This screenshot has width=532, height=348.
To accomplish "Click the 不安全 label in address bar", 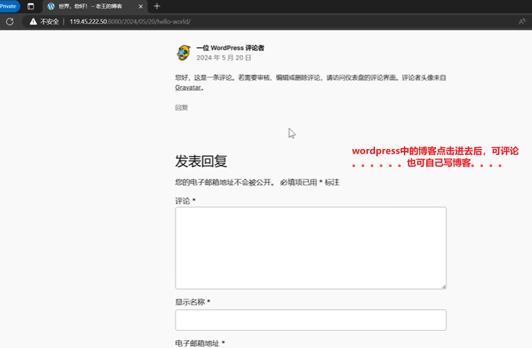I will 49,22.
